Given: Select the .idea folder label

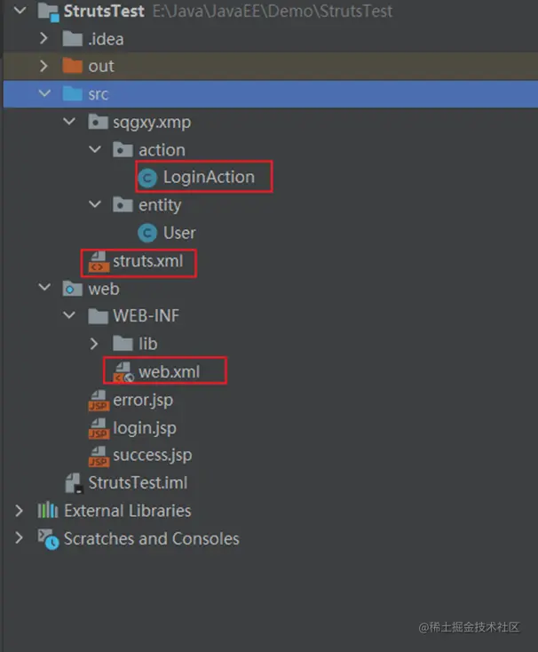Looking at the screenshot, I should coord(106,39).
